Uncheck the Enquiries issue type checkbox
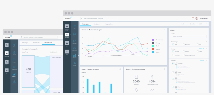 (x=173, y=51)
